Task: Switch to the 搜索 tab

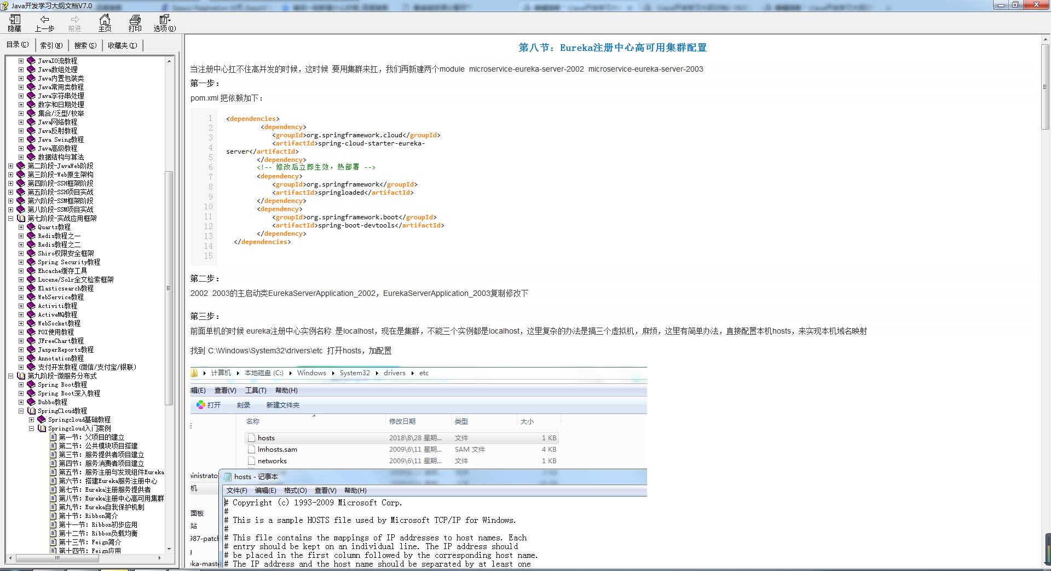Action: [x=85, y=45]
